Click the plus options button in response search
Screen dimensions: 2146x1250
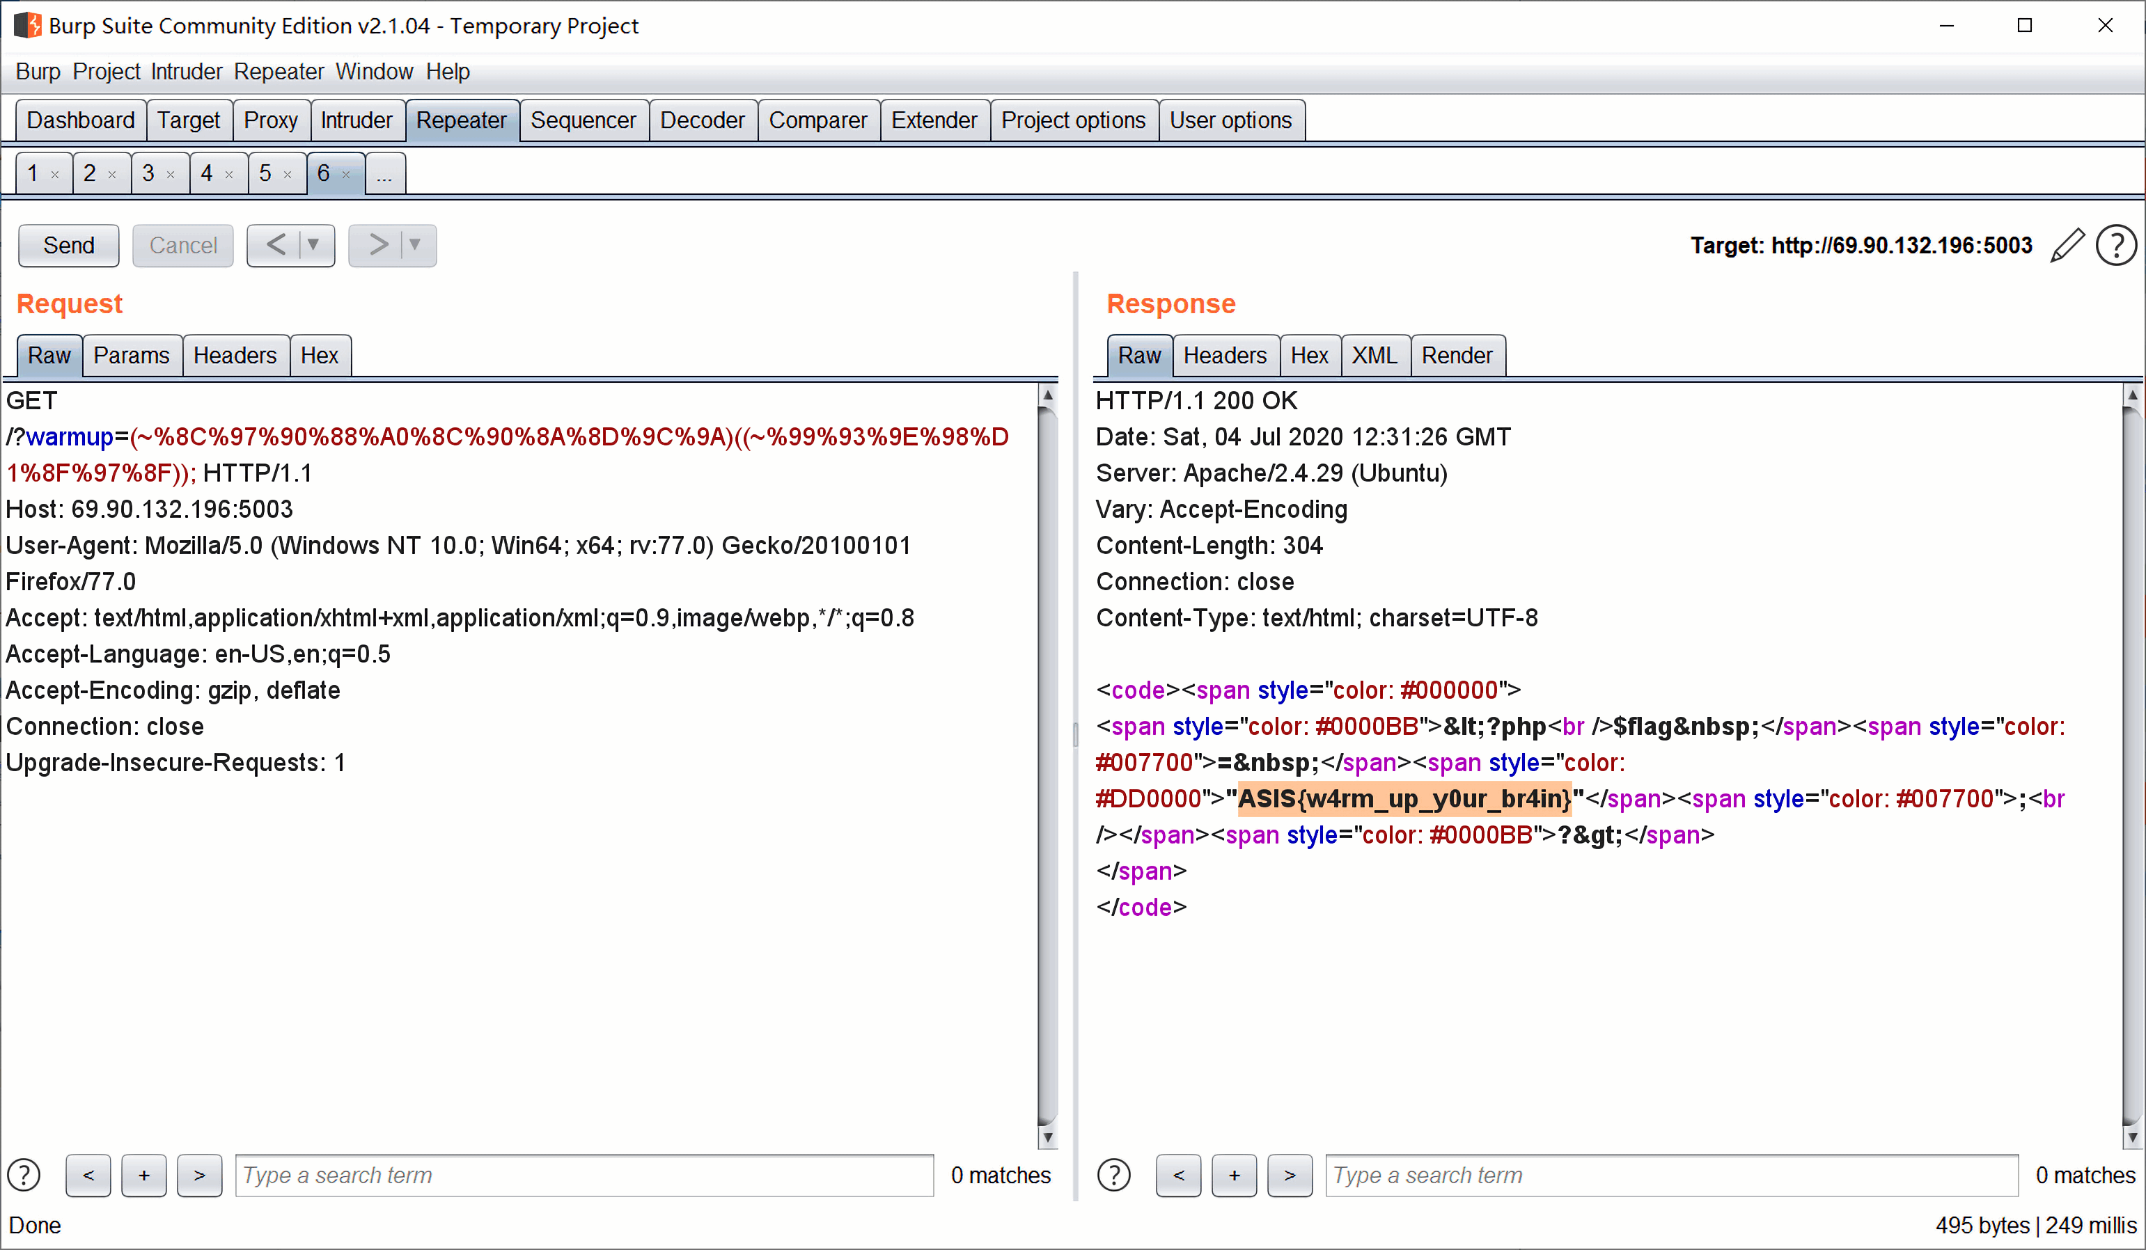pyautogui.click(x=1234, y=1175)
